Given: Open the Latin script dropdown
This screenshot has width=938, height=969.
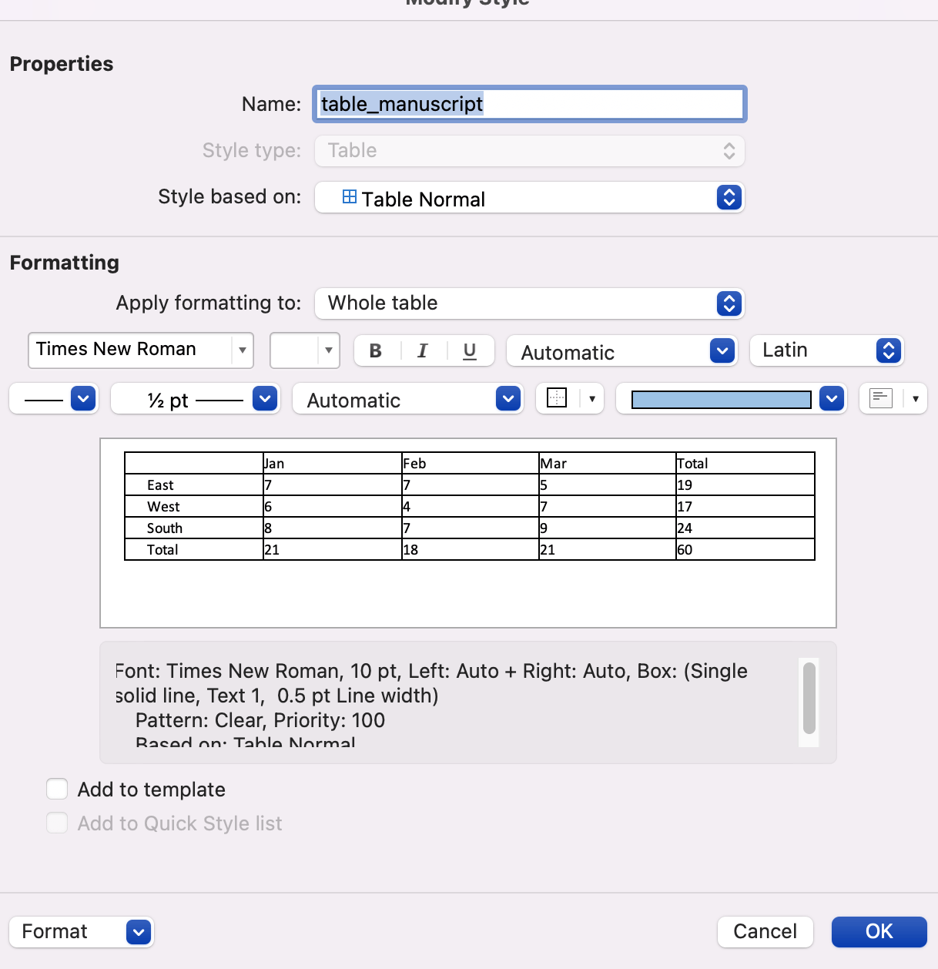Looking at the screenshot, I should point(827,350).
